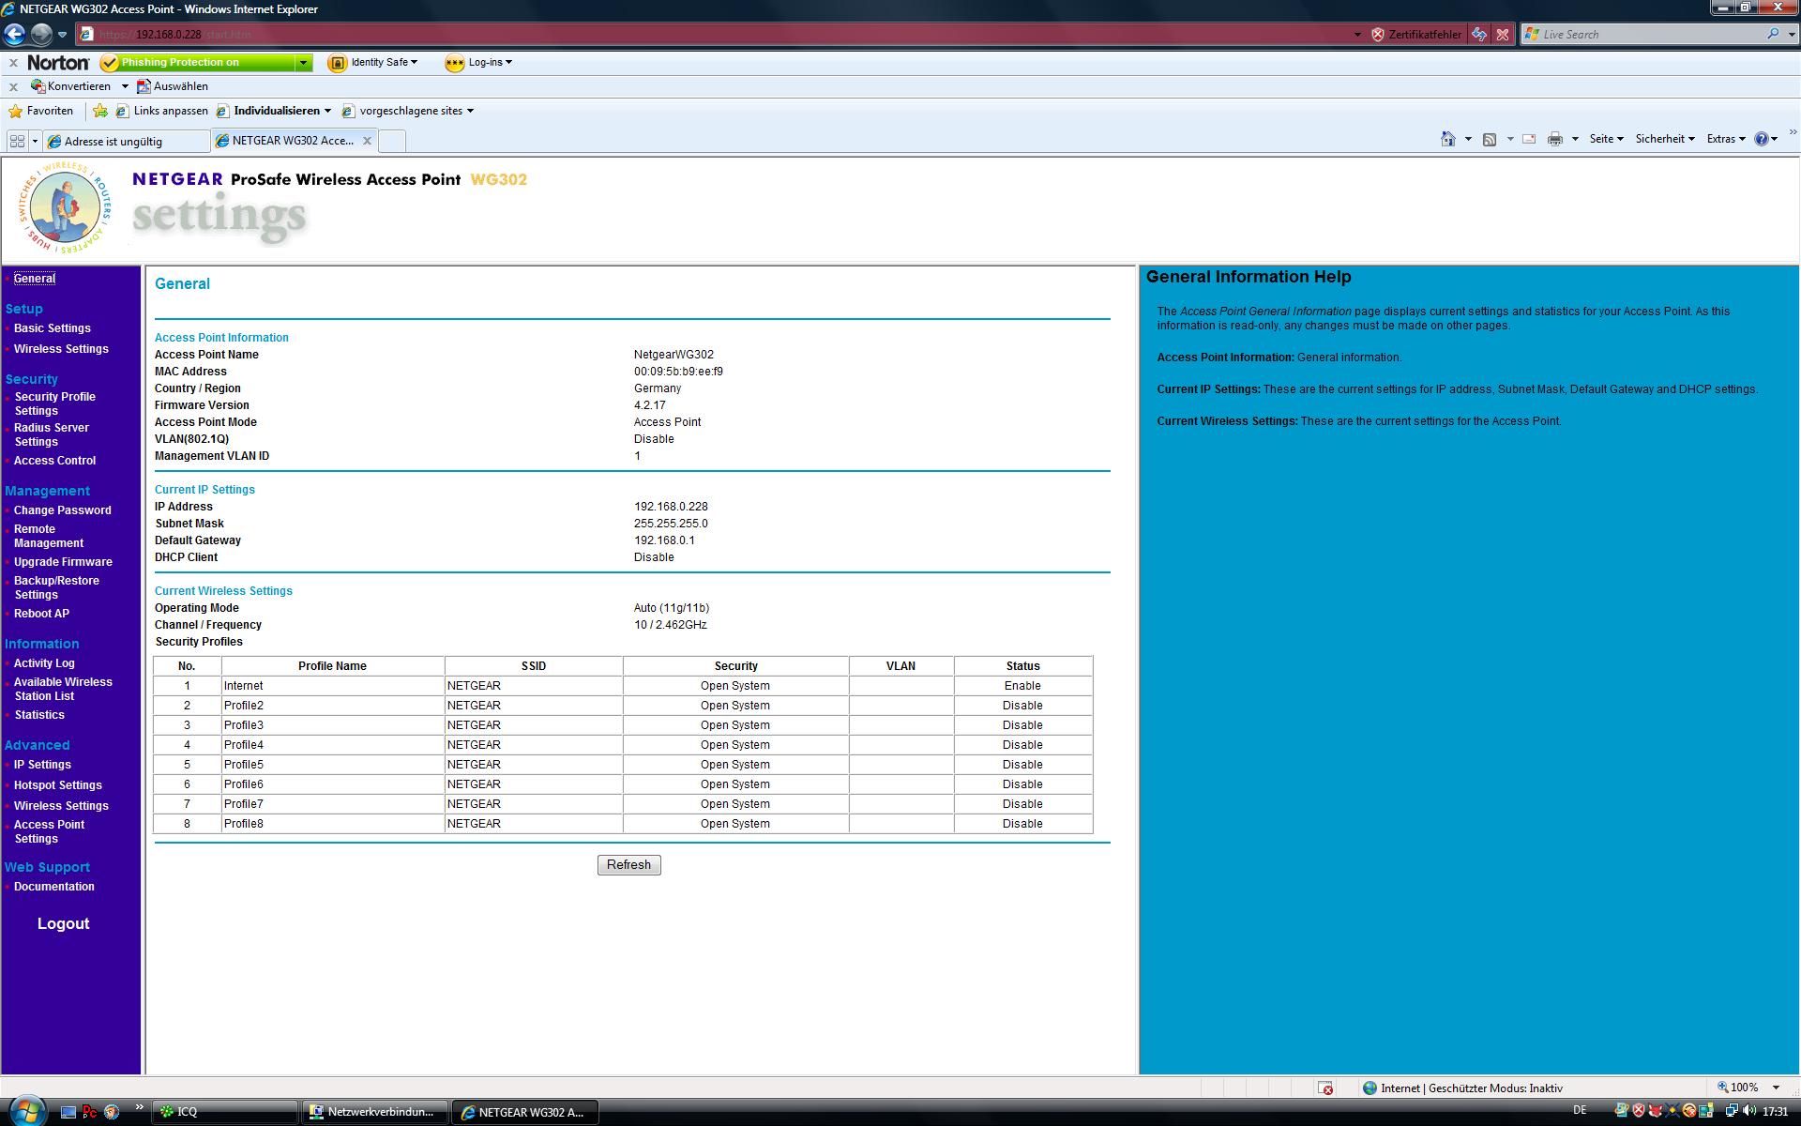Click the RSS feeds icon
The width and height of the screenshot is (1801, 1126).
(1489, 139)
